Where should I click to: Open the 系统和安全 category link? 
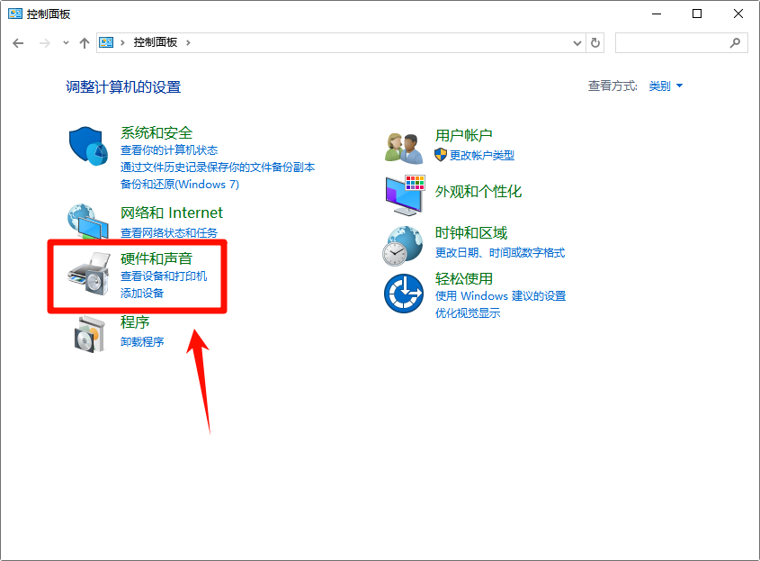[x=156, y=132]
